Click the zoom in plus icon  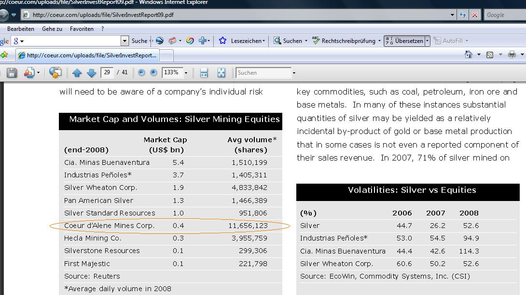(153, 72)
